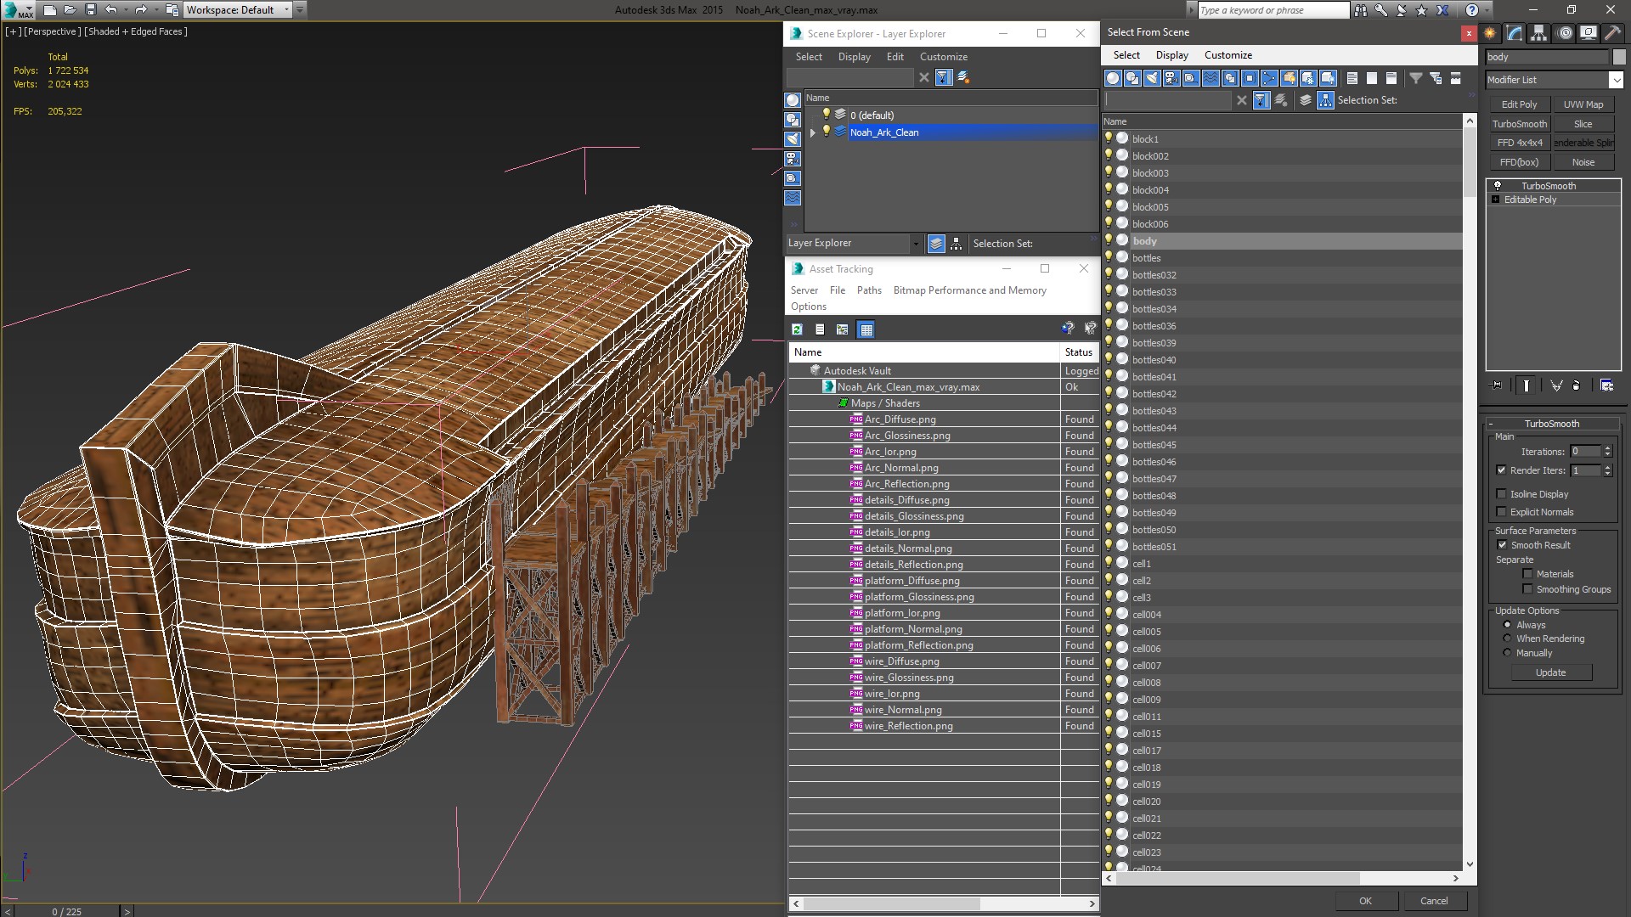Enable Explicit Normals checkbox

click(1501, 512)
